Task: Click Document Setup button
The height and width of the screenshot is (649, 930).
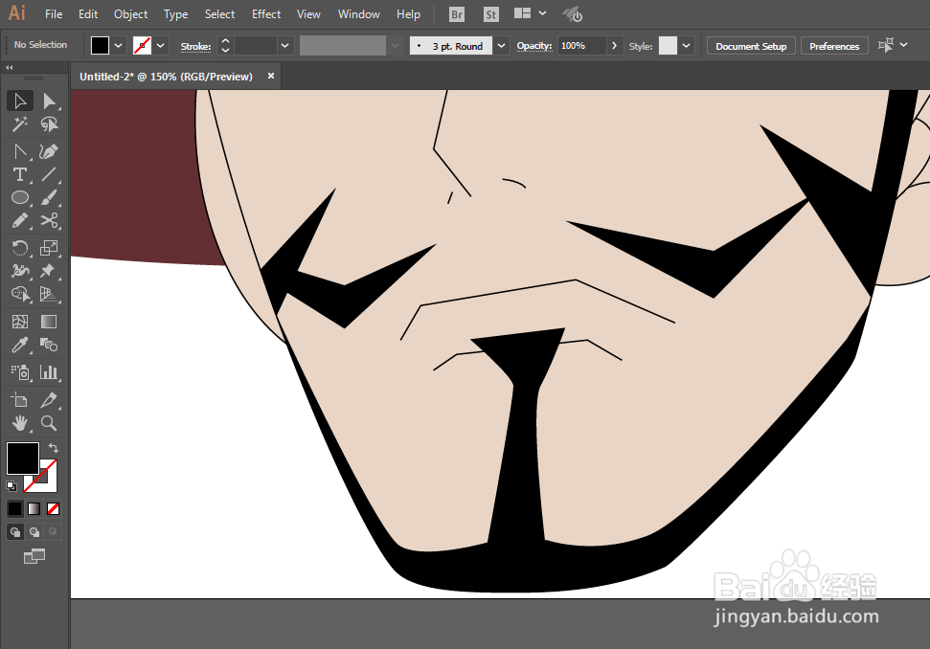Action: 751,46
